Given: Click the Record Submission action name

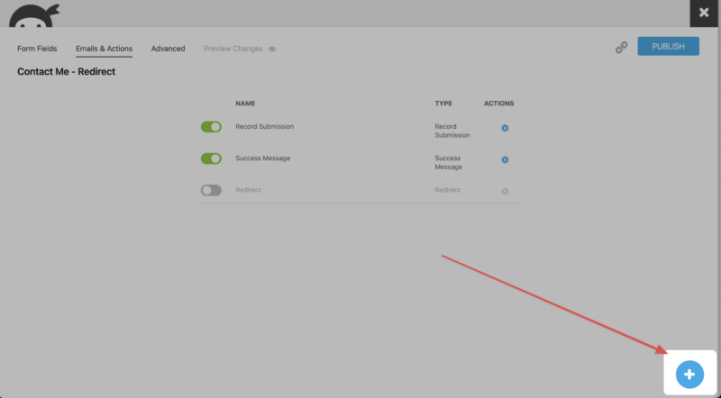Looking at the screenshot, I should 264,127.
